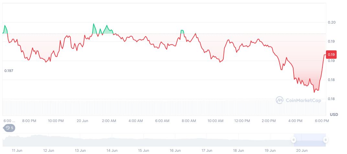Click the 8:00 PM time axis label
The width and height of the screenshot is (347, 154).
(x=29, y=121)
